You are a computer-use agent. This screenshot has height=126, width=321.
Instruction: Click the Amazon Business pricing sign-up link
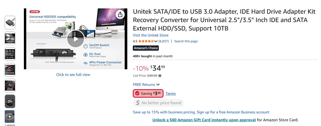click(x=201, y=112)
